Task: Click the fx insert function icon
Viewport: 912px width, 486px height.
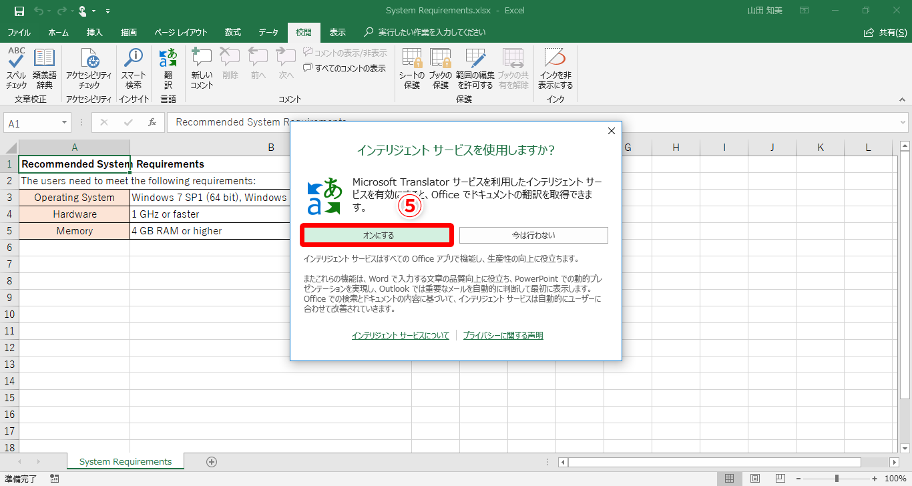Action: [152, 123]
